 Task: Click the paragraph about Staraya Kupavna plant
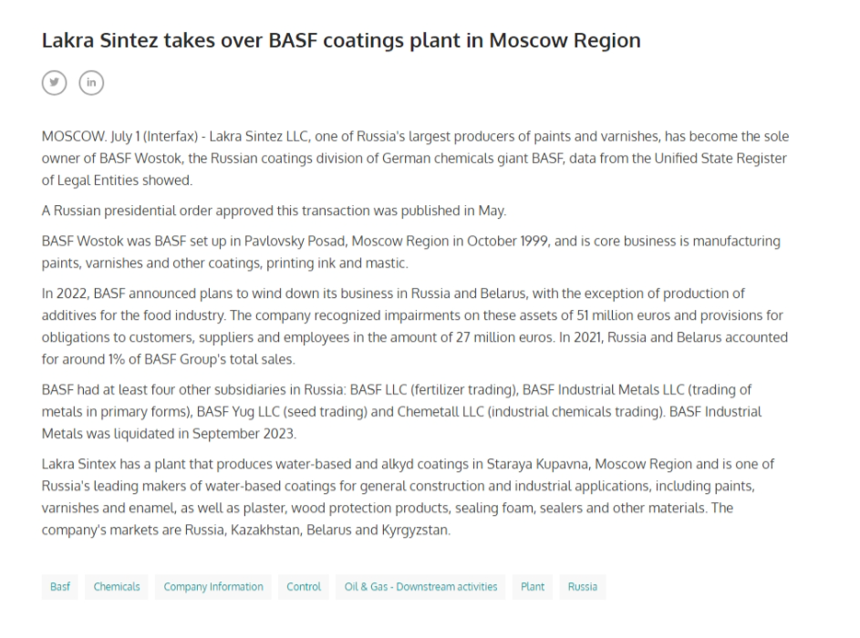click(408, 497)
